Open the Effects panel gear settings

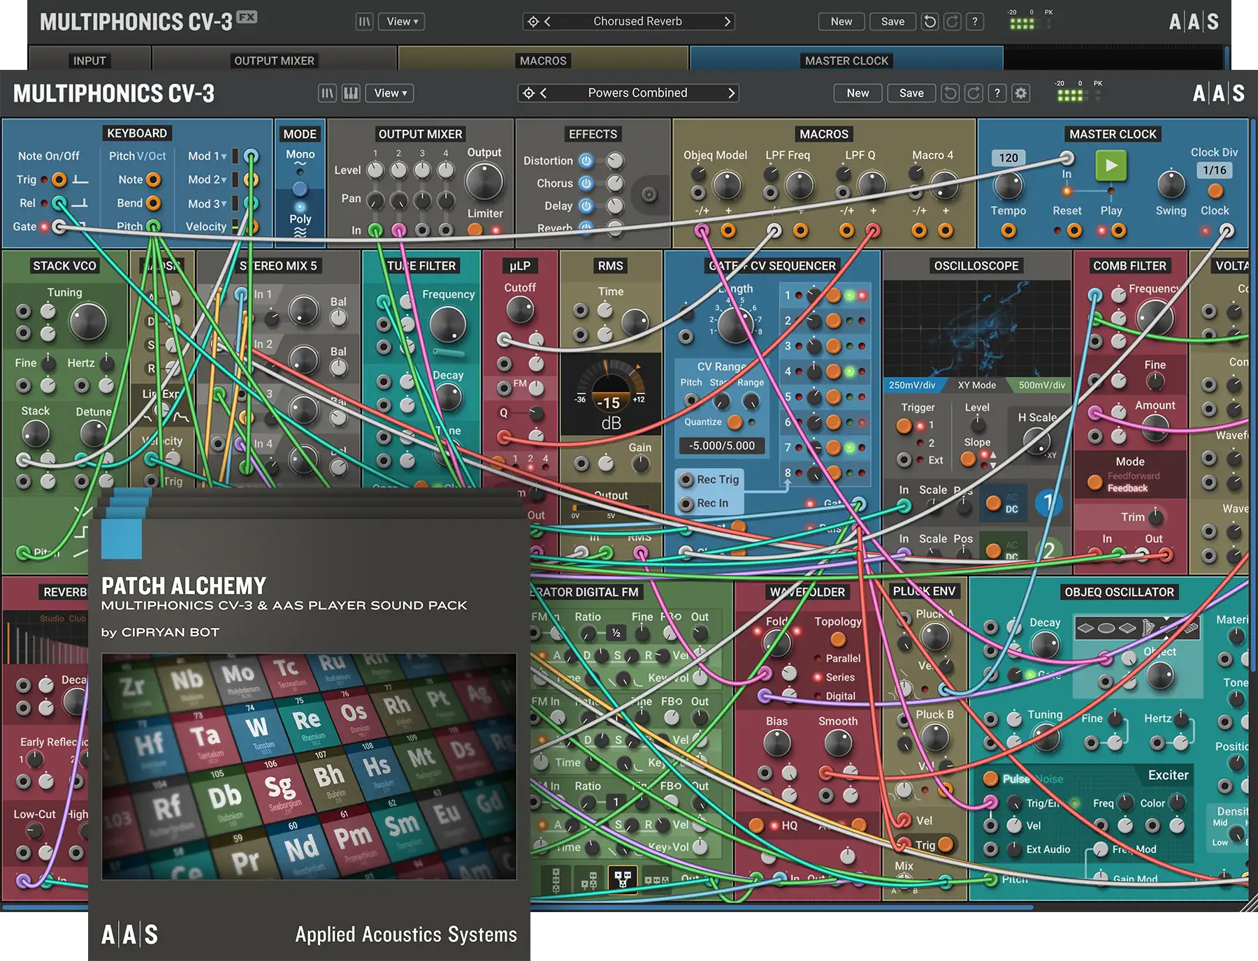pos(649,195)
